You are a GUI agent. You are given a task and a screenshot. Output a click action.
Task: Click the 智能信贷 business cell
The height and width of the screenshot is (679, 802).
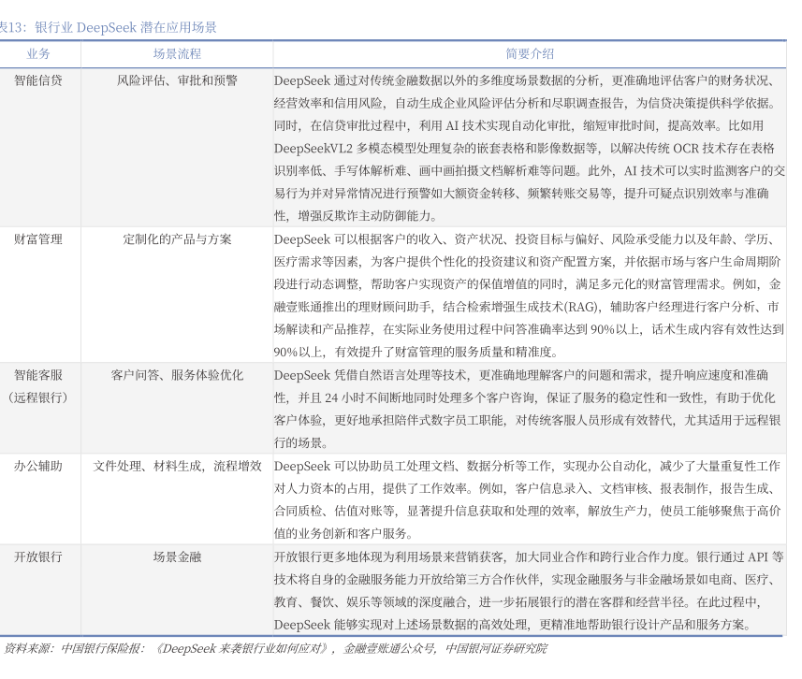38,80
